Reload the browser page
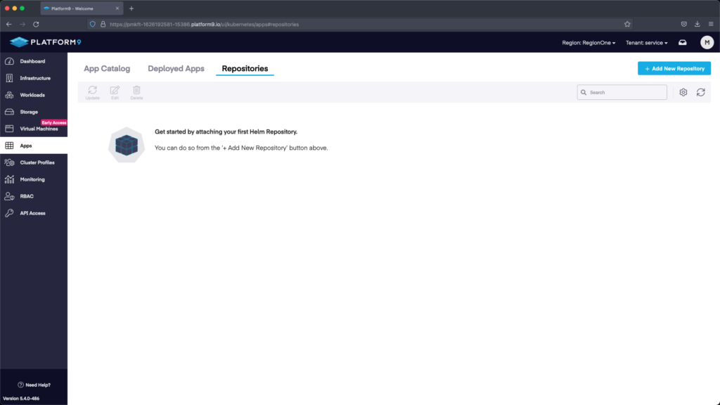Image resolution: width=720 pixels, height=405 pixels. click(36, 25)
